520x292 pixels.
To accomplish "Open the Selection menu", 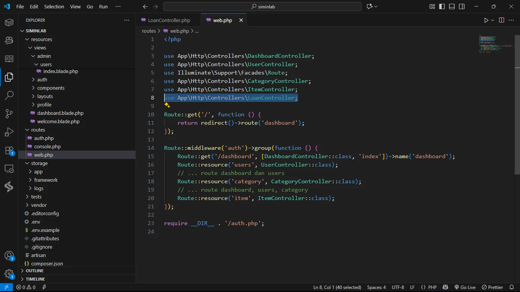I will point(54,6).
